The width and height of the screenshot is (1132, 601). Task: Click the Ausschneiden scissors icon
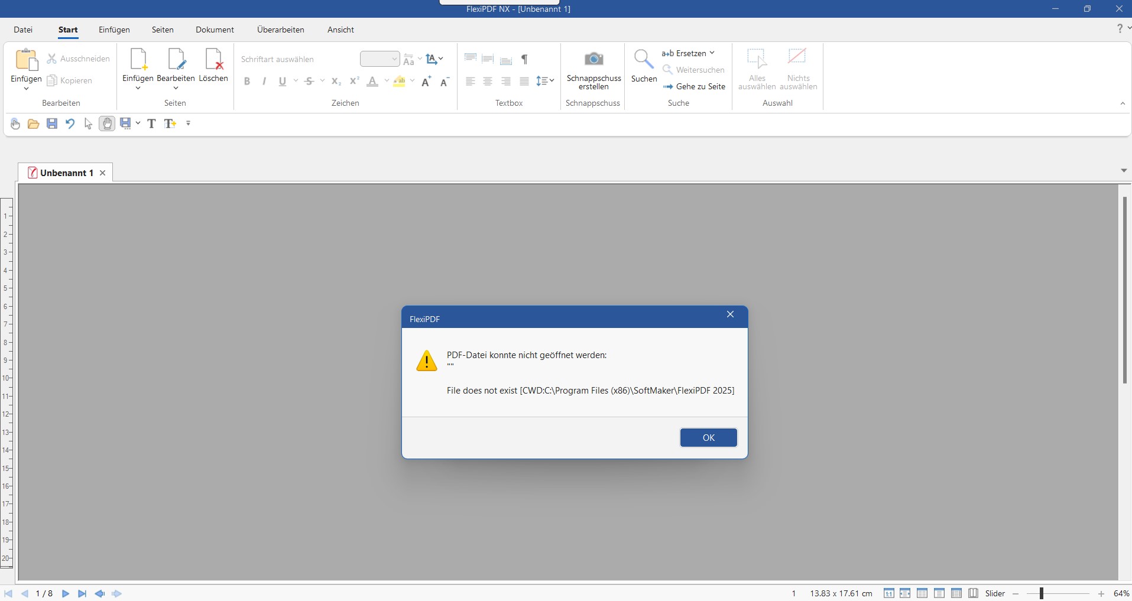coord(51,59)
